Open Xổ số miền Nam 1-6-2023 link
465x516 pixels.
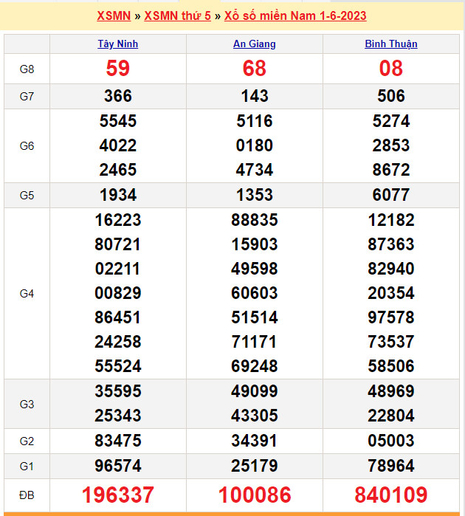295,16
